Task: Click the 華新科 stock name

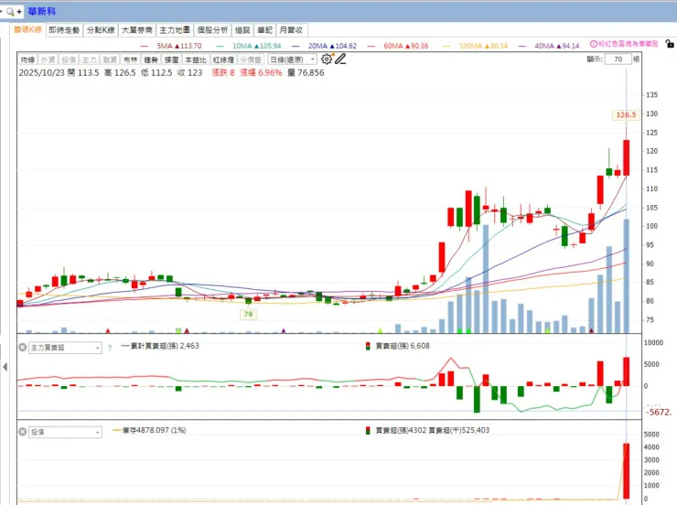Action: (x=42, y=12)
